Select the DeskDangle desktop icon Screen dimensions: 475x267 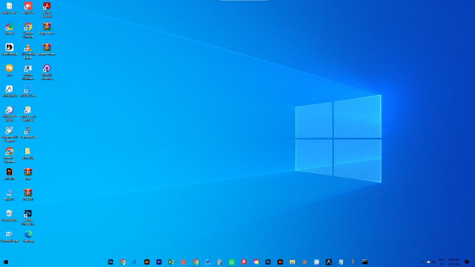(9, 50)
